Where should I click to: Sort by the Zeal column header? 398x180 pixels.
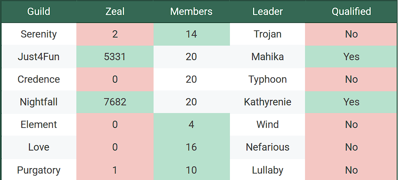[x=115, y=12]
